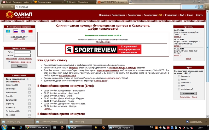The width and height of the screenshot is (209, 130).
Task: Click into the Пароль field
Action: (22, 55)
